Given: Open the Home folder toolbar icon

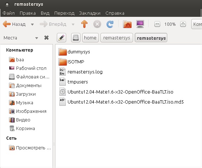Looking at the screenshot, I should (x=127, y=24).
